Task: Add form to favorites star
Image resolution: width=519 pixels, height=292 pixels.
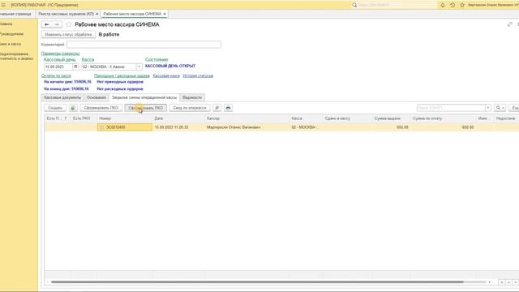Action: coord(68,24)
